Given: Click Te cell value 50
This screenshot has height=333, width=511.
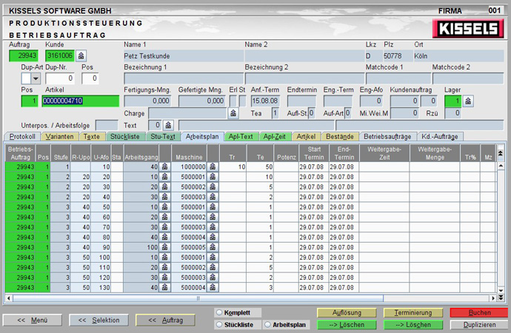Looking at the screenshot, I should [260, 167].
